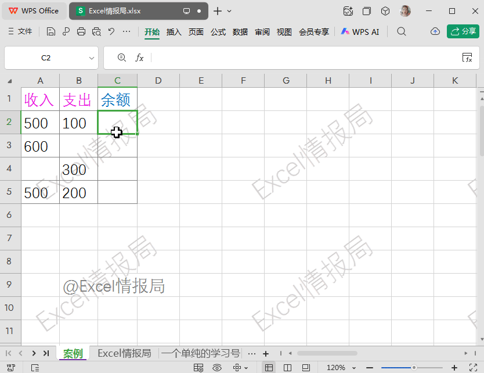Select the 审阅 ribbon tab

pyautogui.click(x=262, y=32)
